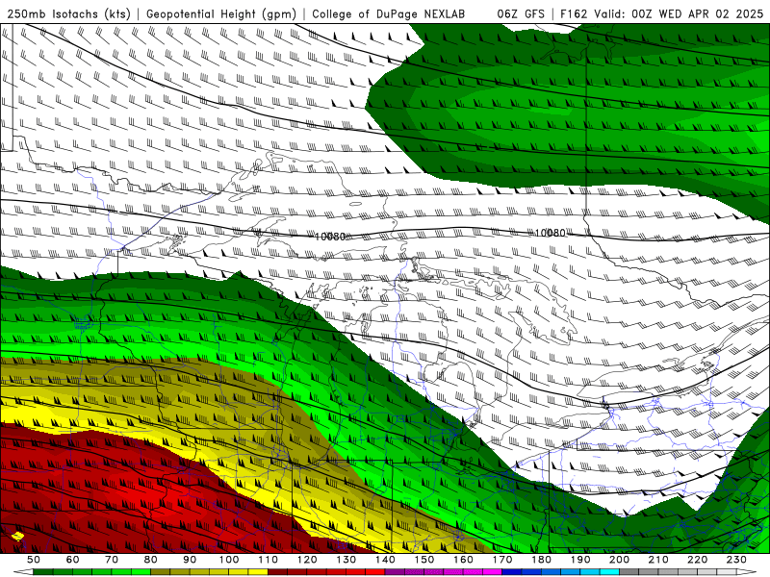Select the 210 value on the legend
Image resolution: width=770 pixels, height=577 pixels.
click(658, 560)
